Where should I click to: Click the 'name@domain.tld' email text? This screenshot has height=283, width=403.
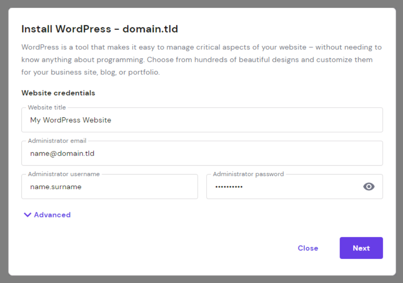click(x=62, y=153)
